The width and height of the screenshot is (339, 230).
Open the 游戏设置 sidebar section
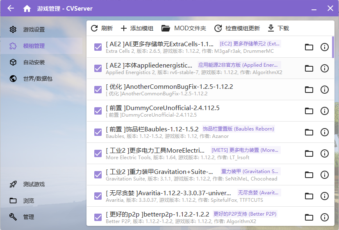(34, 29)
